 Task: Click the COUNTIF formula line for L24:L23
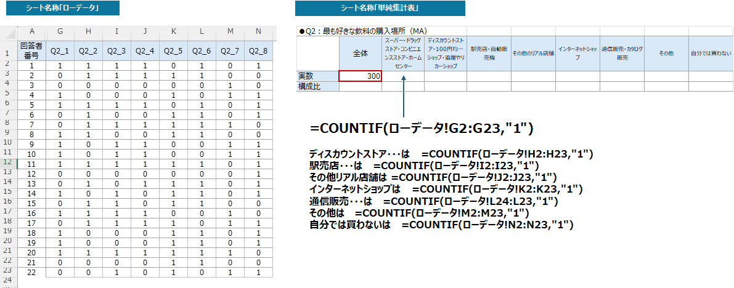pos(433,201)
